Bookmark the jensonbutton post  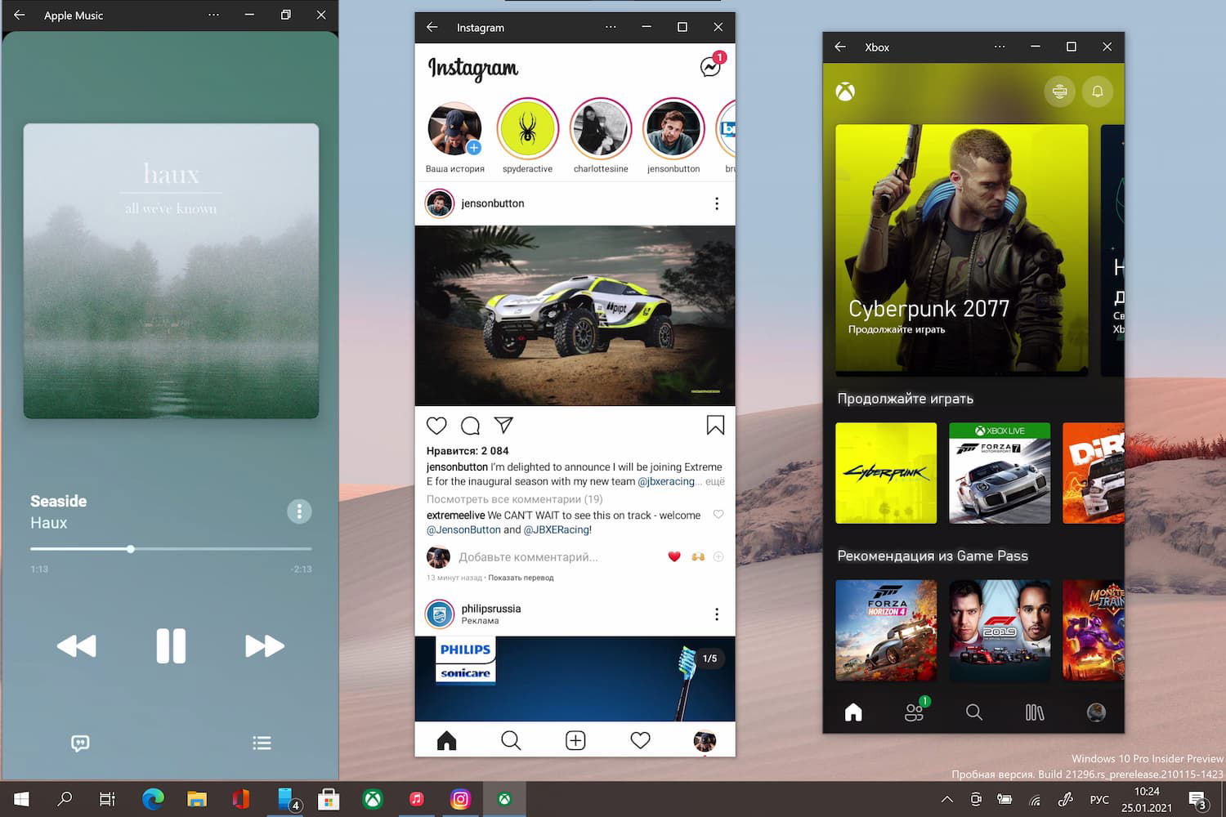715,425
